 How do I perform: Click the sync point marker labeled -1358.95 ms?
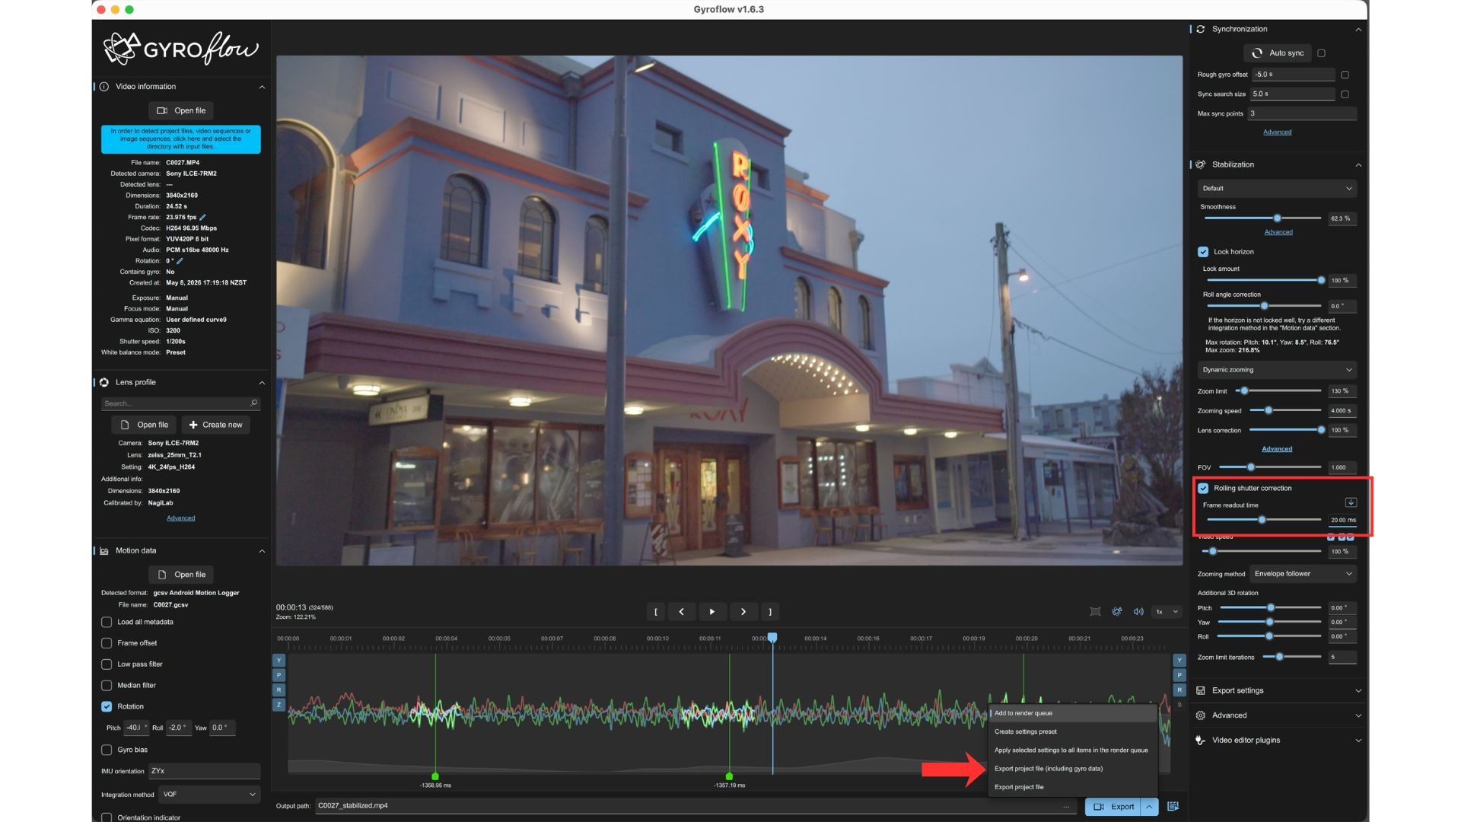435,776
